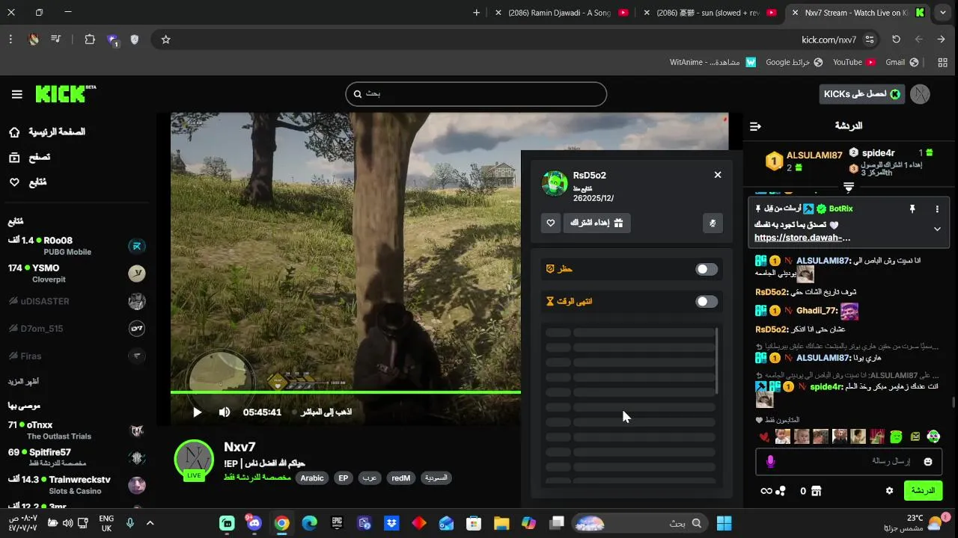The width and height of the screenshot is (958, 538).
Task: Show more followed channels
Action: click(24, 381)
